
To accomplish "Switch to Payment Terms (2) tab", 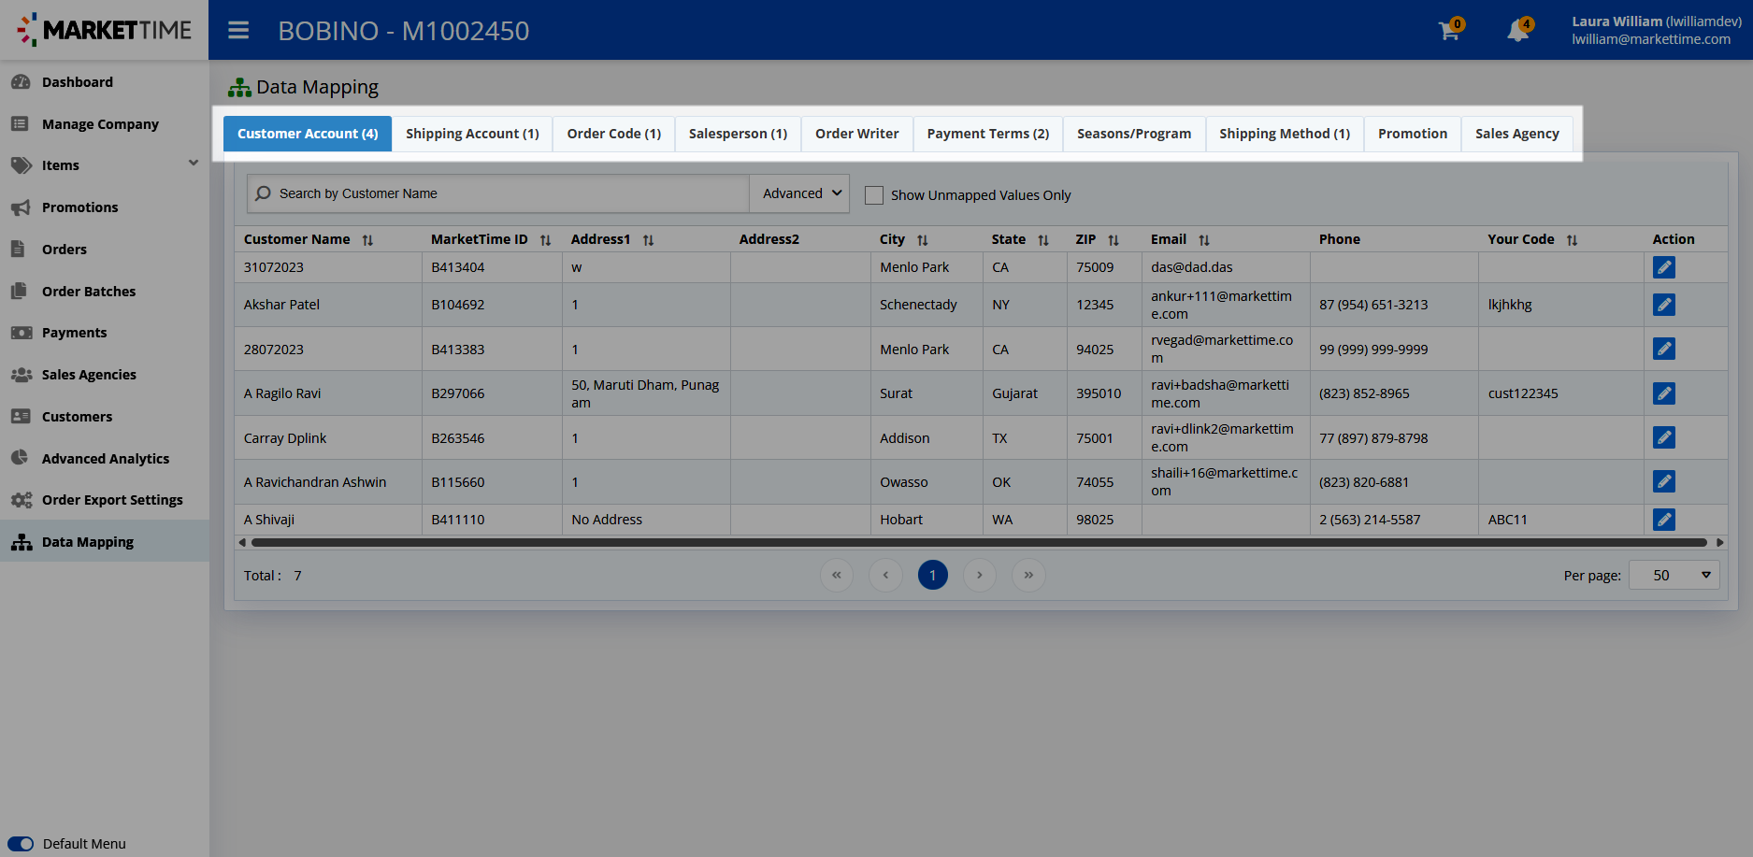I will 988,134.
